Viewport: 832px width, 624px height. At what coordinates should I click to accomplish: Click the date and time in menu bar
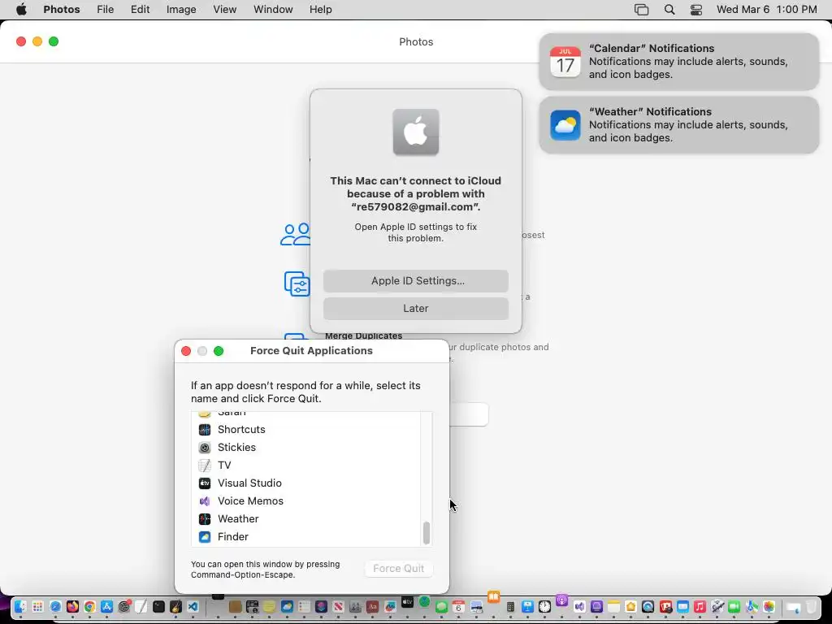(x=766, y=9)
